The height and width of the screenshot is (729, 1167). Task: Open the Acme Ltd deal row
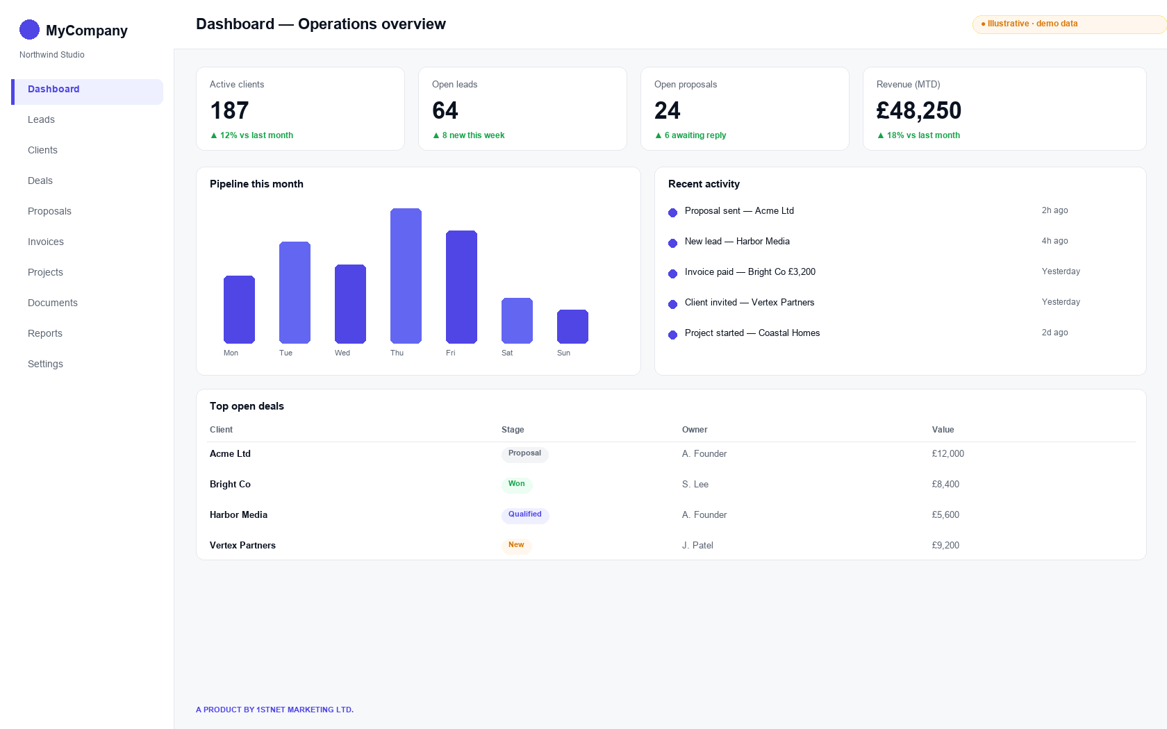671,454
